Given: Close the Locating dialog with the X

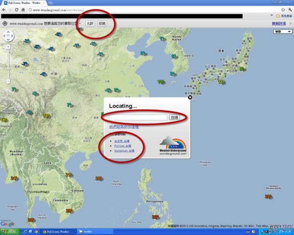Looking at the screenshot, I should pos(190,97).
